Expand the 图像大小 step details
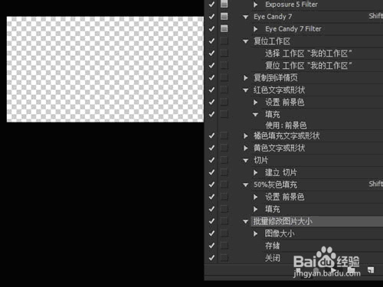This screenshot has height=287, width=383. point(255,233)
